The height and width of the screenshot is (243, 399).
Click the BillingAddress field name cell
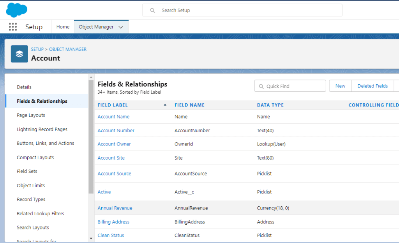[x=190, y=222]
